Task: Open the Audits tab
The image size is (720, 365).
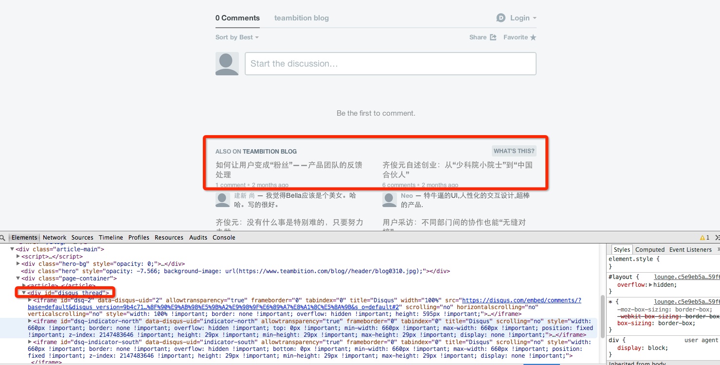Action: 198,238
